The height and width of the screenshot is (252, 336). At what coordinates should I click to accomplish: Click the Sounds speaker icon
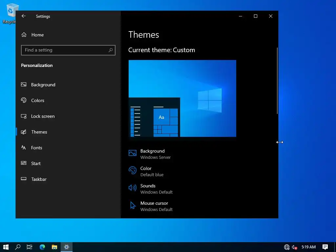[x=133, y=188]
